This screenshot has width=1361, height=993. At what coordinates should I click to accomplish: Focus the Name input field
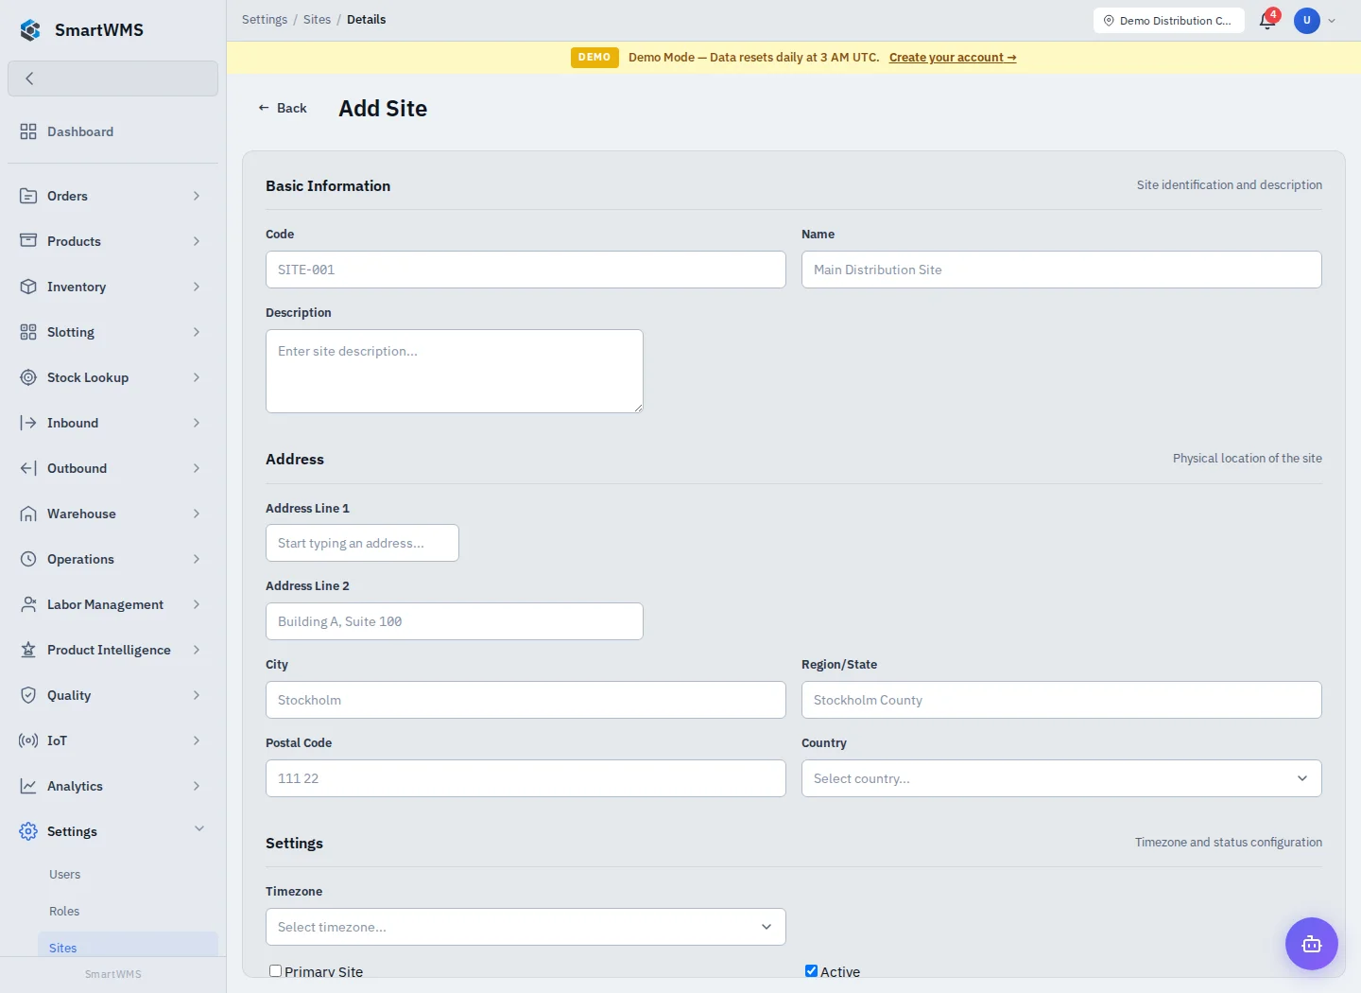tap(1061, 270)
